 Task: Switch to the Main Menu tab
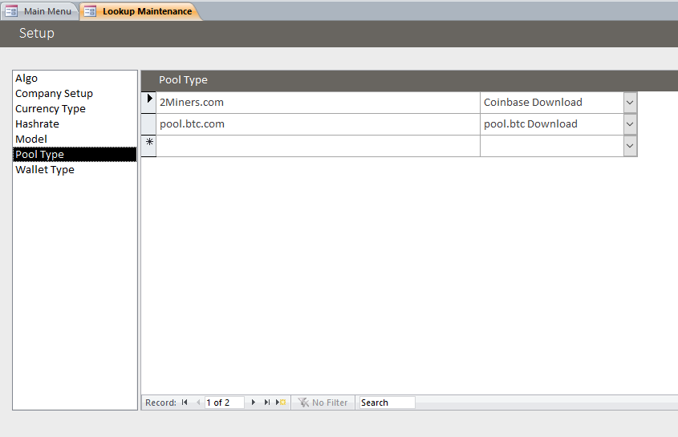pos(40,11)
